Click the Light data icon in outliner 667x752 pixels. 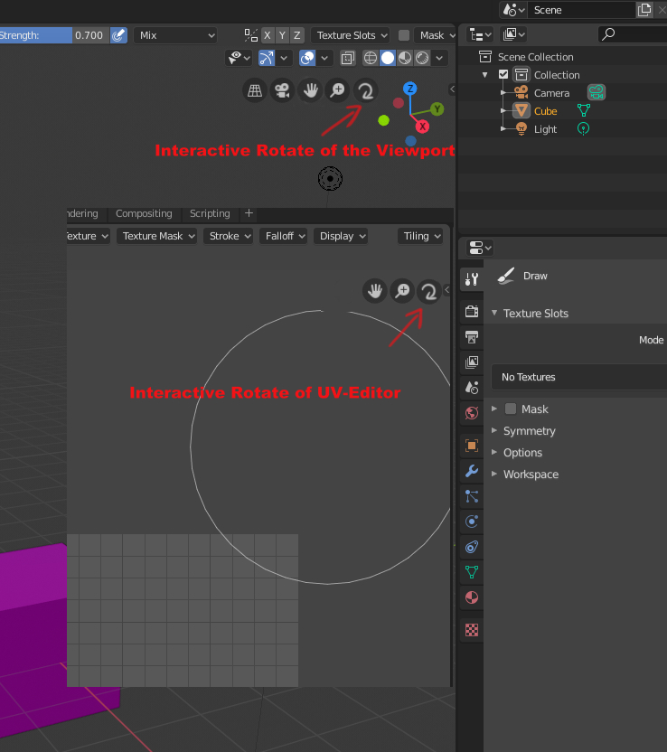coord(583,128)
